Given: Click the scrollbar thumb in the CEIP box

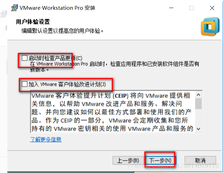Looking at the screenshot, I should [x=199, y=104].
